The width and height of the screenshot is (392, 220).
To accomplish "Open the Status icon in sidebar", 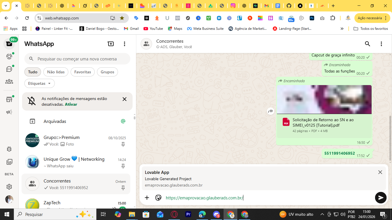I will 9,56.
